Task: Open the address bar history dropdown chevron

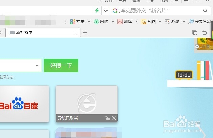Action: click(106, 11)
